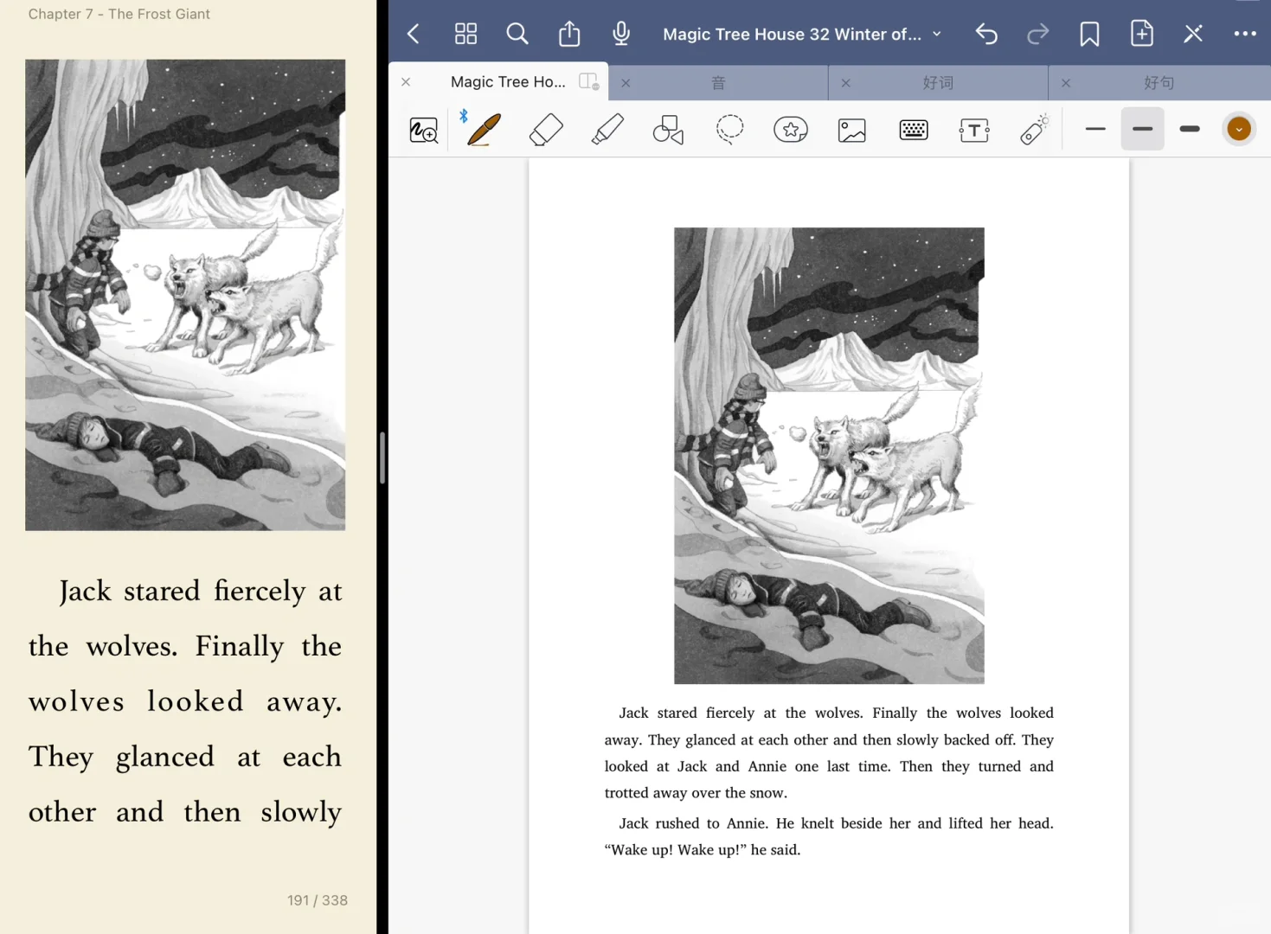Open the page thumbnails grid view
Image resolution: width=1271 pixels, height=934 pixels.
point(465,35)
